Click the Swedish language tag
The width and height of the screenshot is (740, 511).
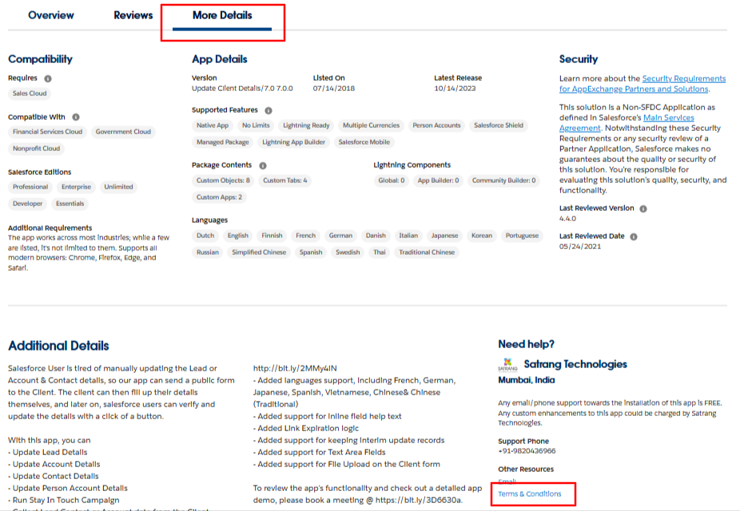pos(348,252)
